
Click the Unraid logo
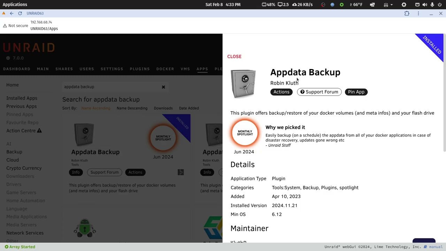click(x=29, y=47)
